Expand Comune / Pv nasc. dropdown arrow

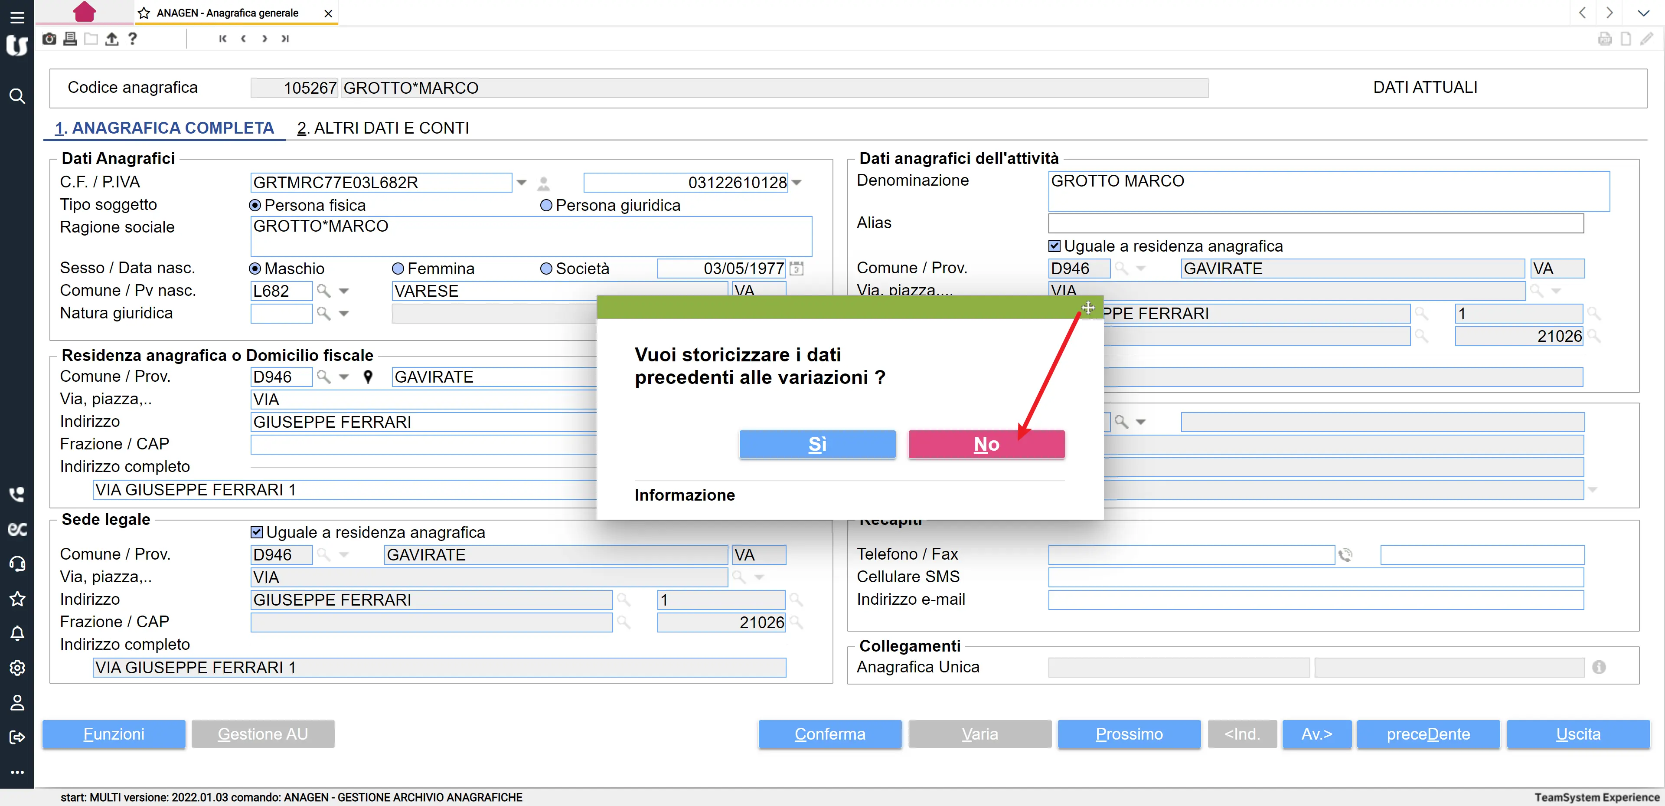(344, 291)
